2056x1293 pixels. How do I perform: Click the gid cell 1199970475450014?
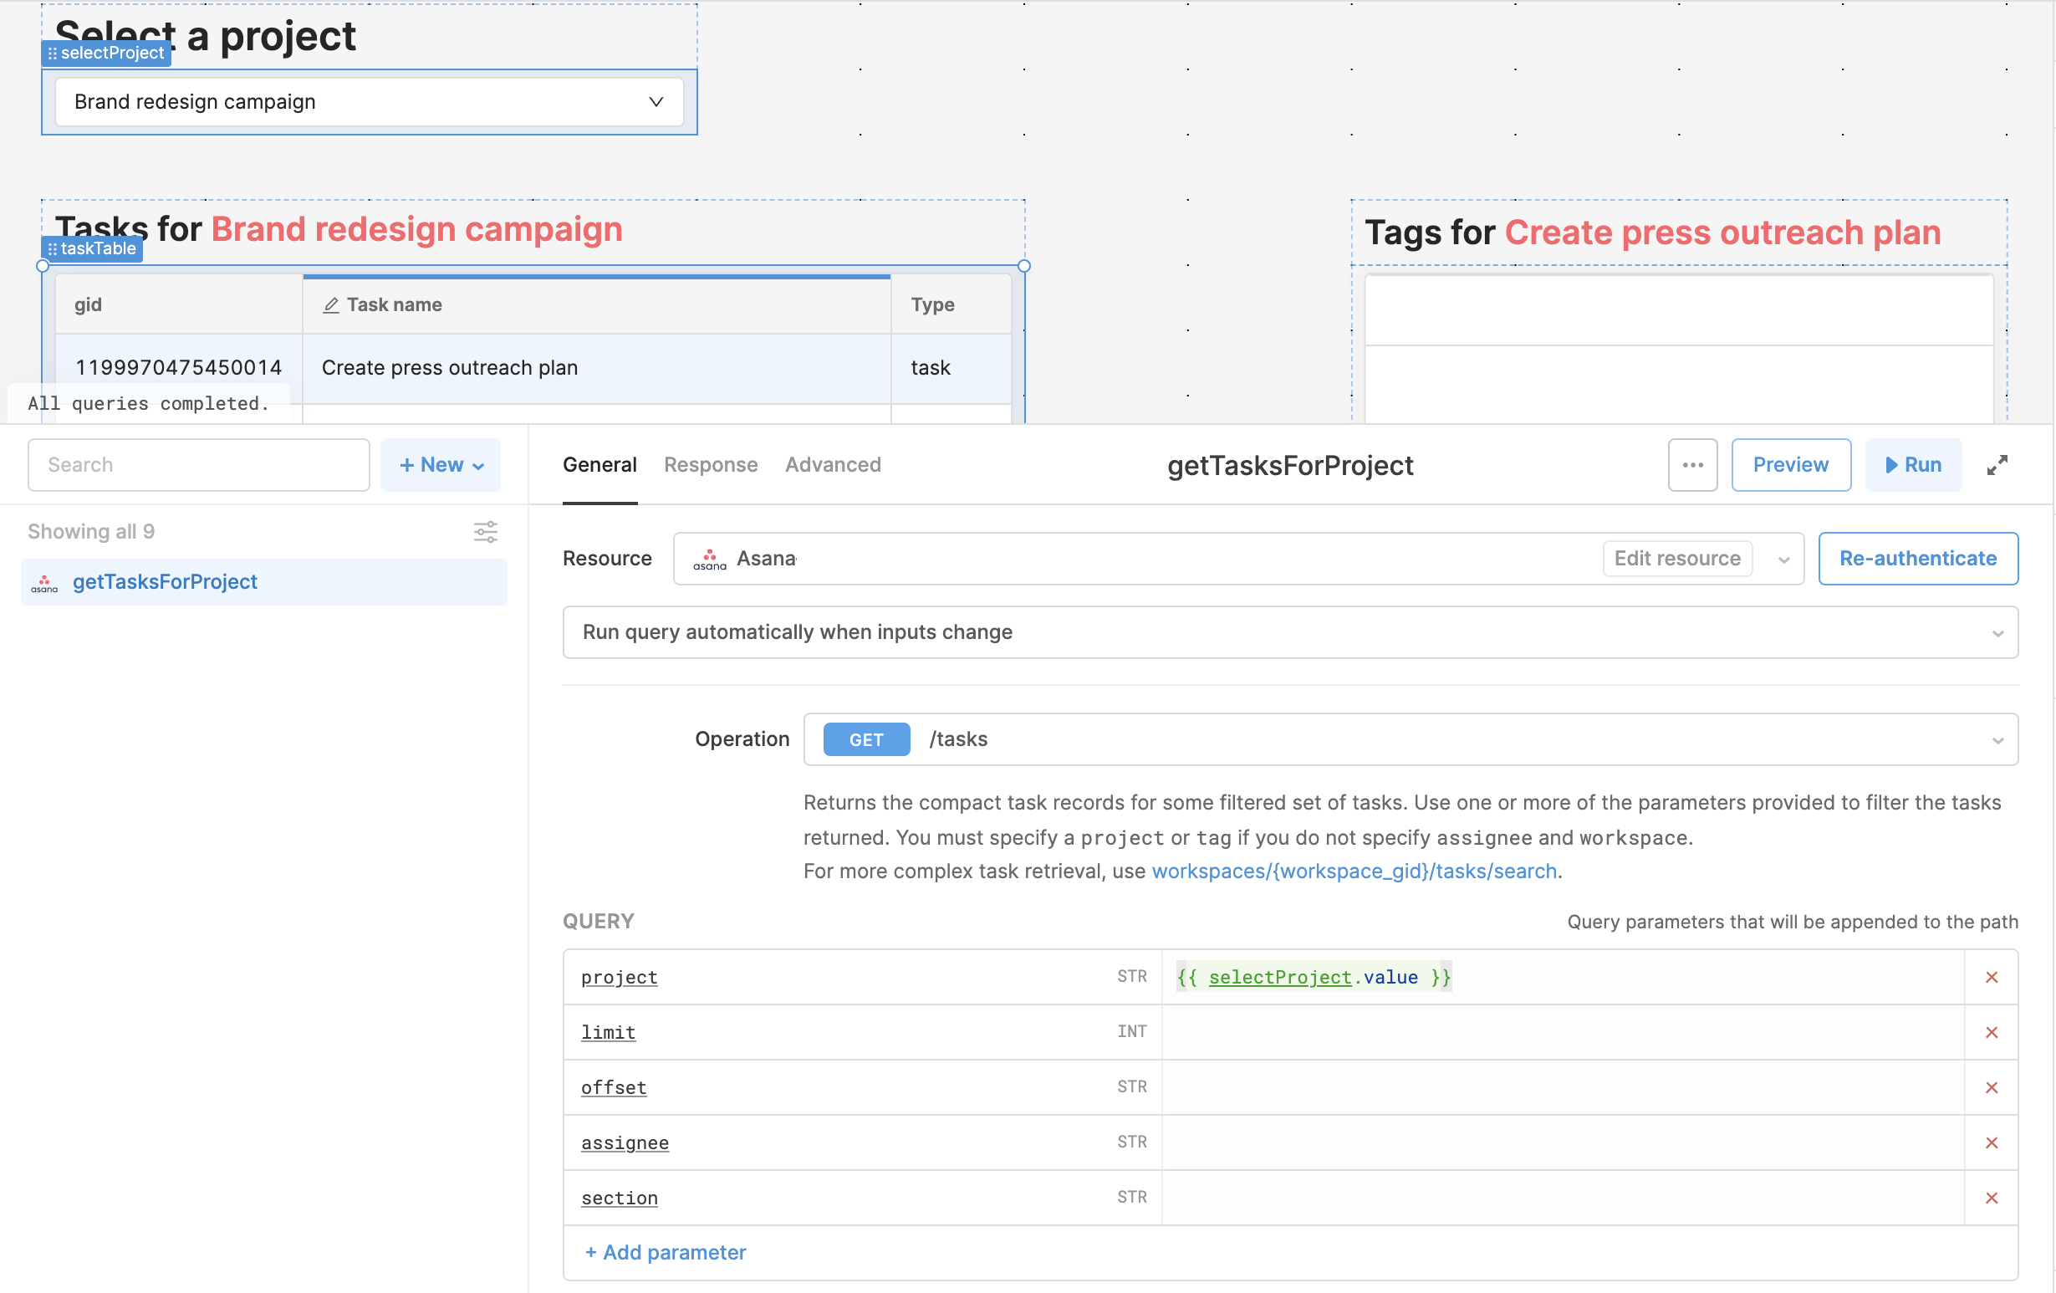click(x=178, y=368)
